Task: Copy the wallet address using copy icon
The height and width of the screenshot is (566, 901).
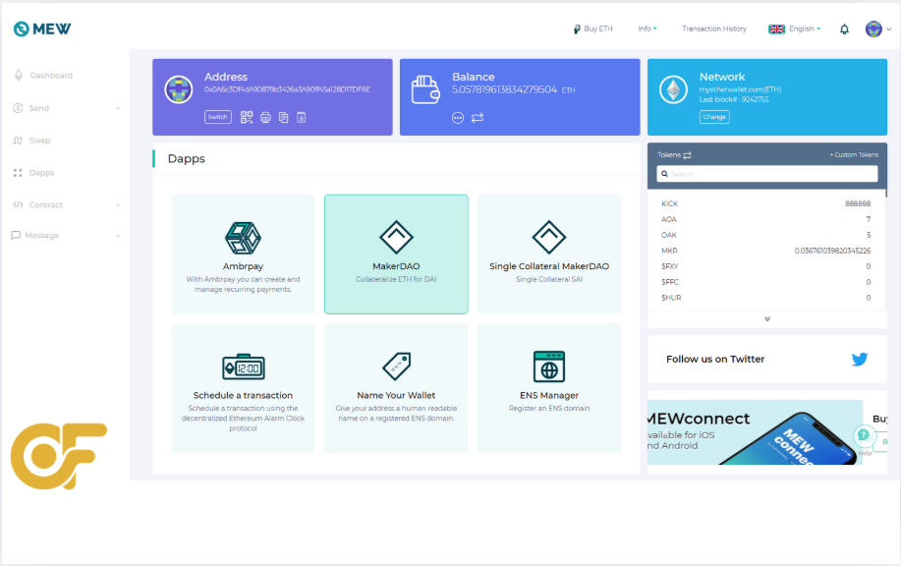Action: coord(283,116)
